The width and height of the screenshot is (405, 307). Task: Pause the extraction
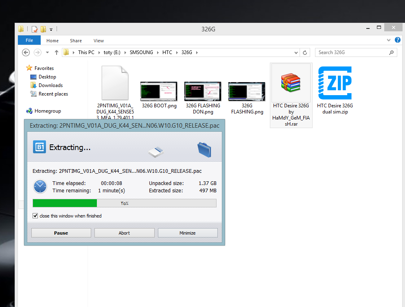pos(61,233)
